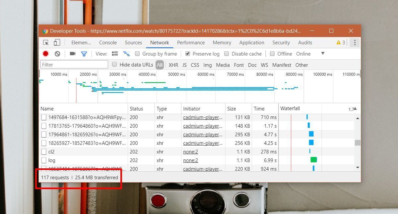Uncheck the Preserve log checkbox
398x214 pixels.
pos(188,54)
